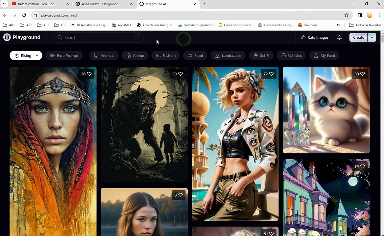Show more bookmarks overflow chevron
Image resolution: width=384 pixels, height=236 pixels.
click(338, 25)
